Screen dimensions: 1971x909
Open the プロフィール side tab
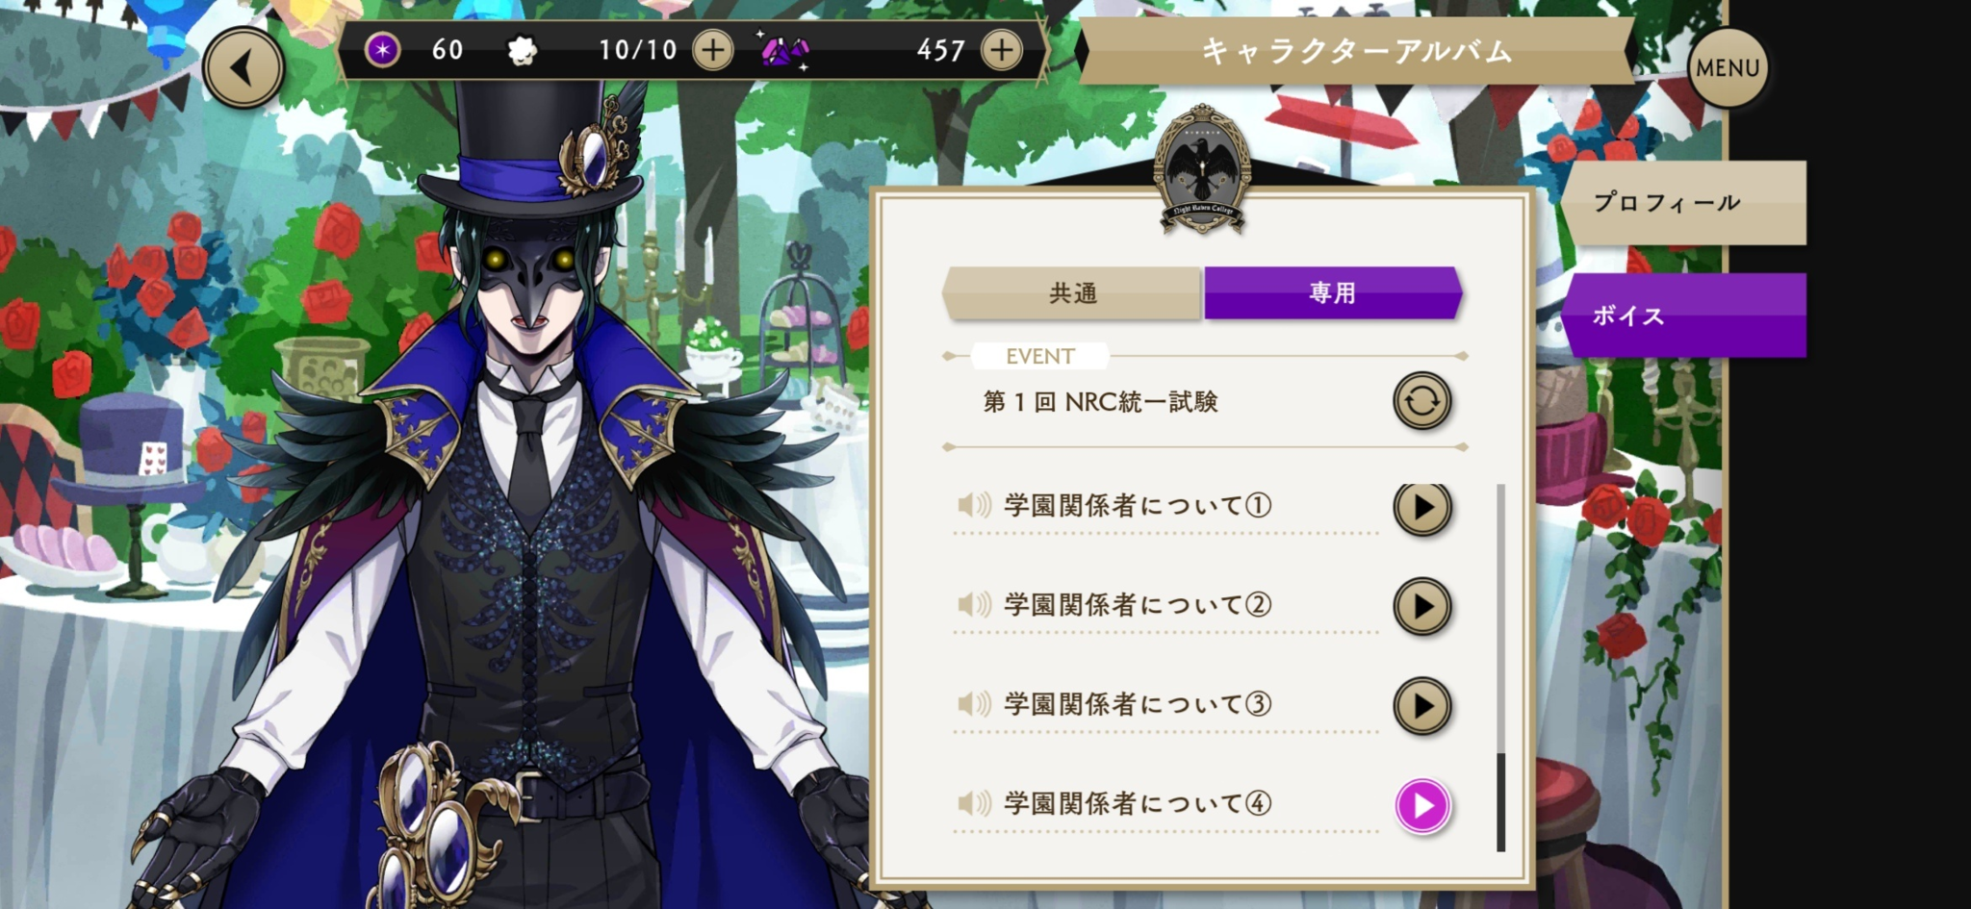(1682, 203)
